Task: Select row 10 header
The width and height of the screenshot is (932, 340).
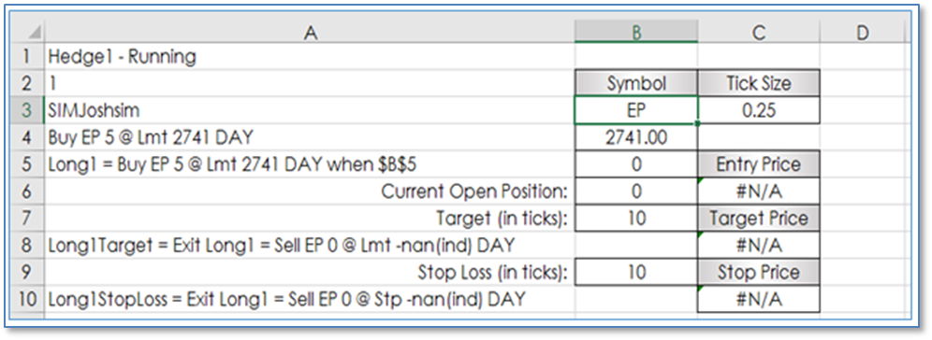Action: 25,299
